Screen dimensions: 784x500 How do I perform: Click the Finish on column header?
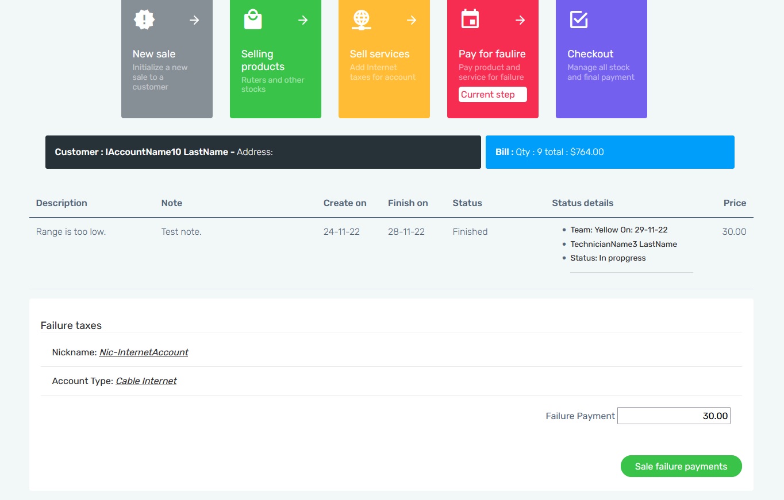(x=408, y=203)
